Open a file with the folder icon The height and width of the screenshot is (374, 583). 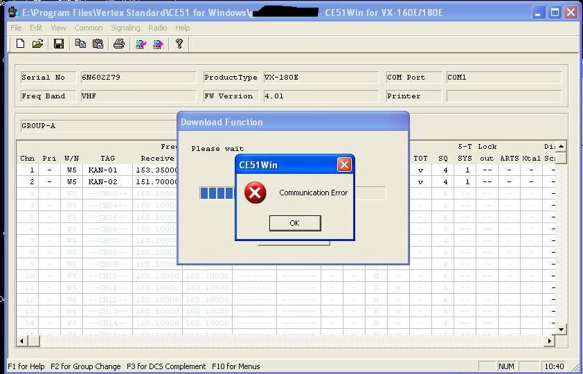[x=37, y=44]
